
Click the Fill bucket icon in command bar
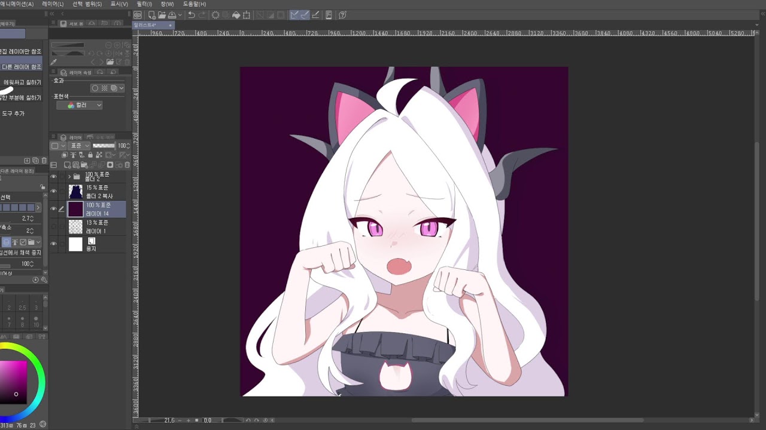click(x=236, y=15)
